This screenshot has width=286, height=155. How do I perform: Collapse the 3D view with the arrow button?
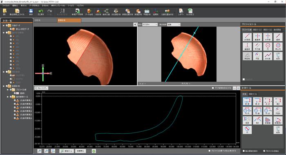(x=135, y=24)
